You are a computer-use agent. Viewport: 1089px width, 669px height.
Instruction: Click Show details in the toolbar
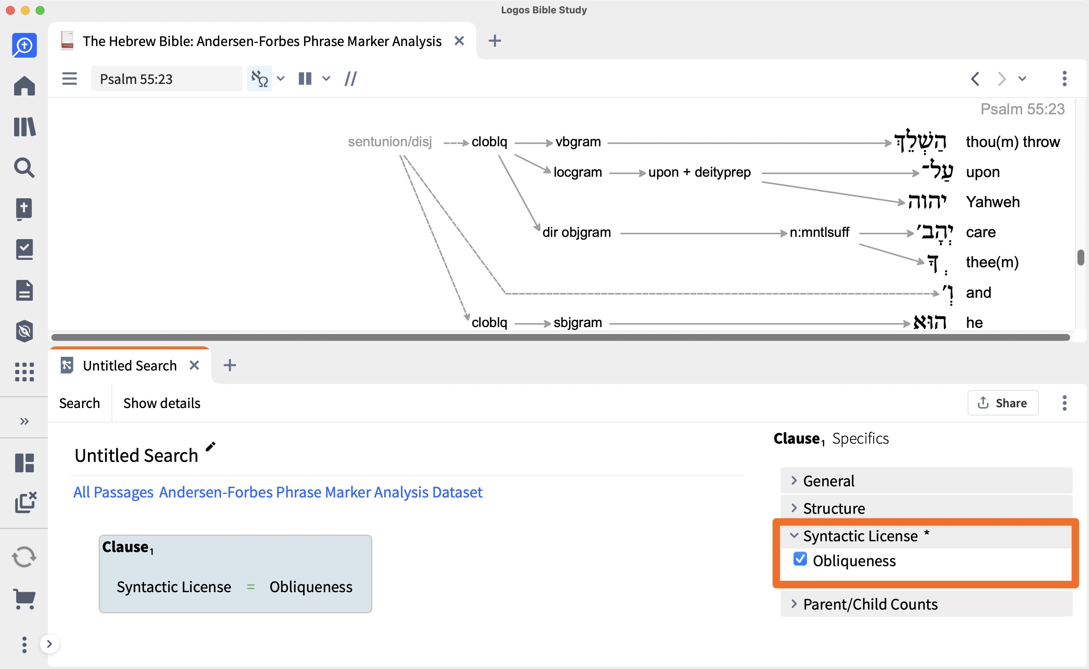[x=162, y=403]
